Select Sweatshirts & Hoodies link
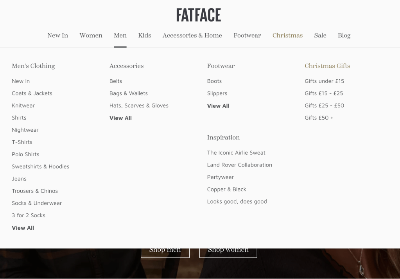The width and height of the screenshot is (400, 279). 40,166
